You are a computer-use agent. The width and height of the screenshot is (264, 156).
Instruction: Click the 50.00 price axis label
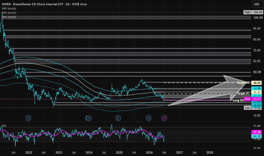[257, 72]
